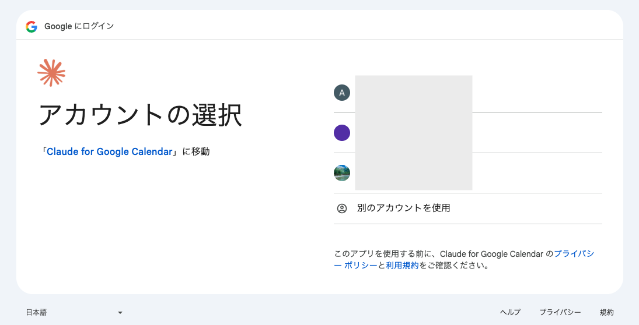Click the third account's redacted name area

pos(414,172)
